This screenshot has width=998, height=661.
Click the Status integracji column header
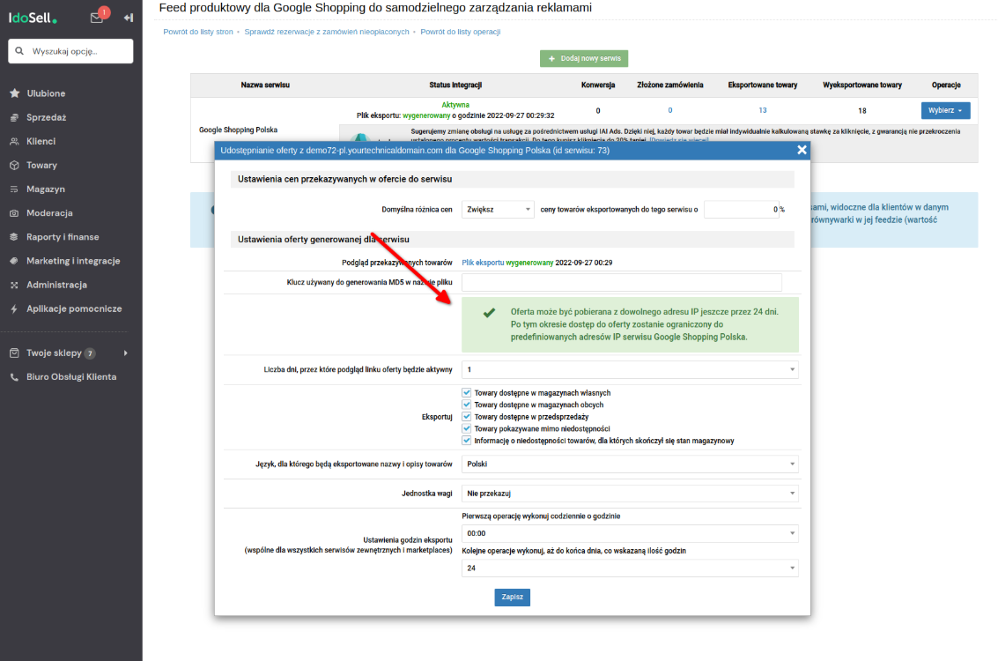pos(455,85)
